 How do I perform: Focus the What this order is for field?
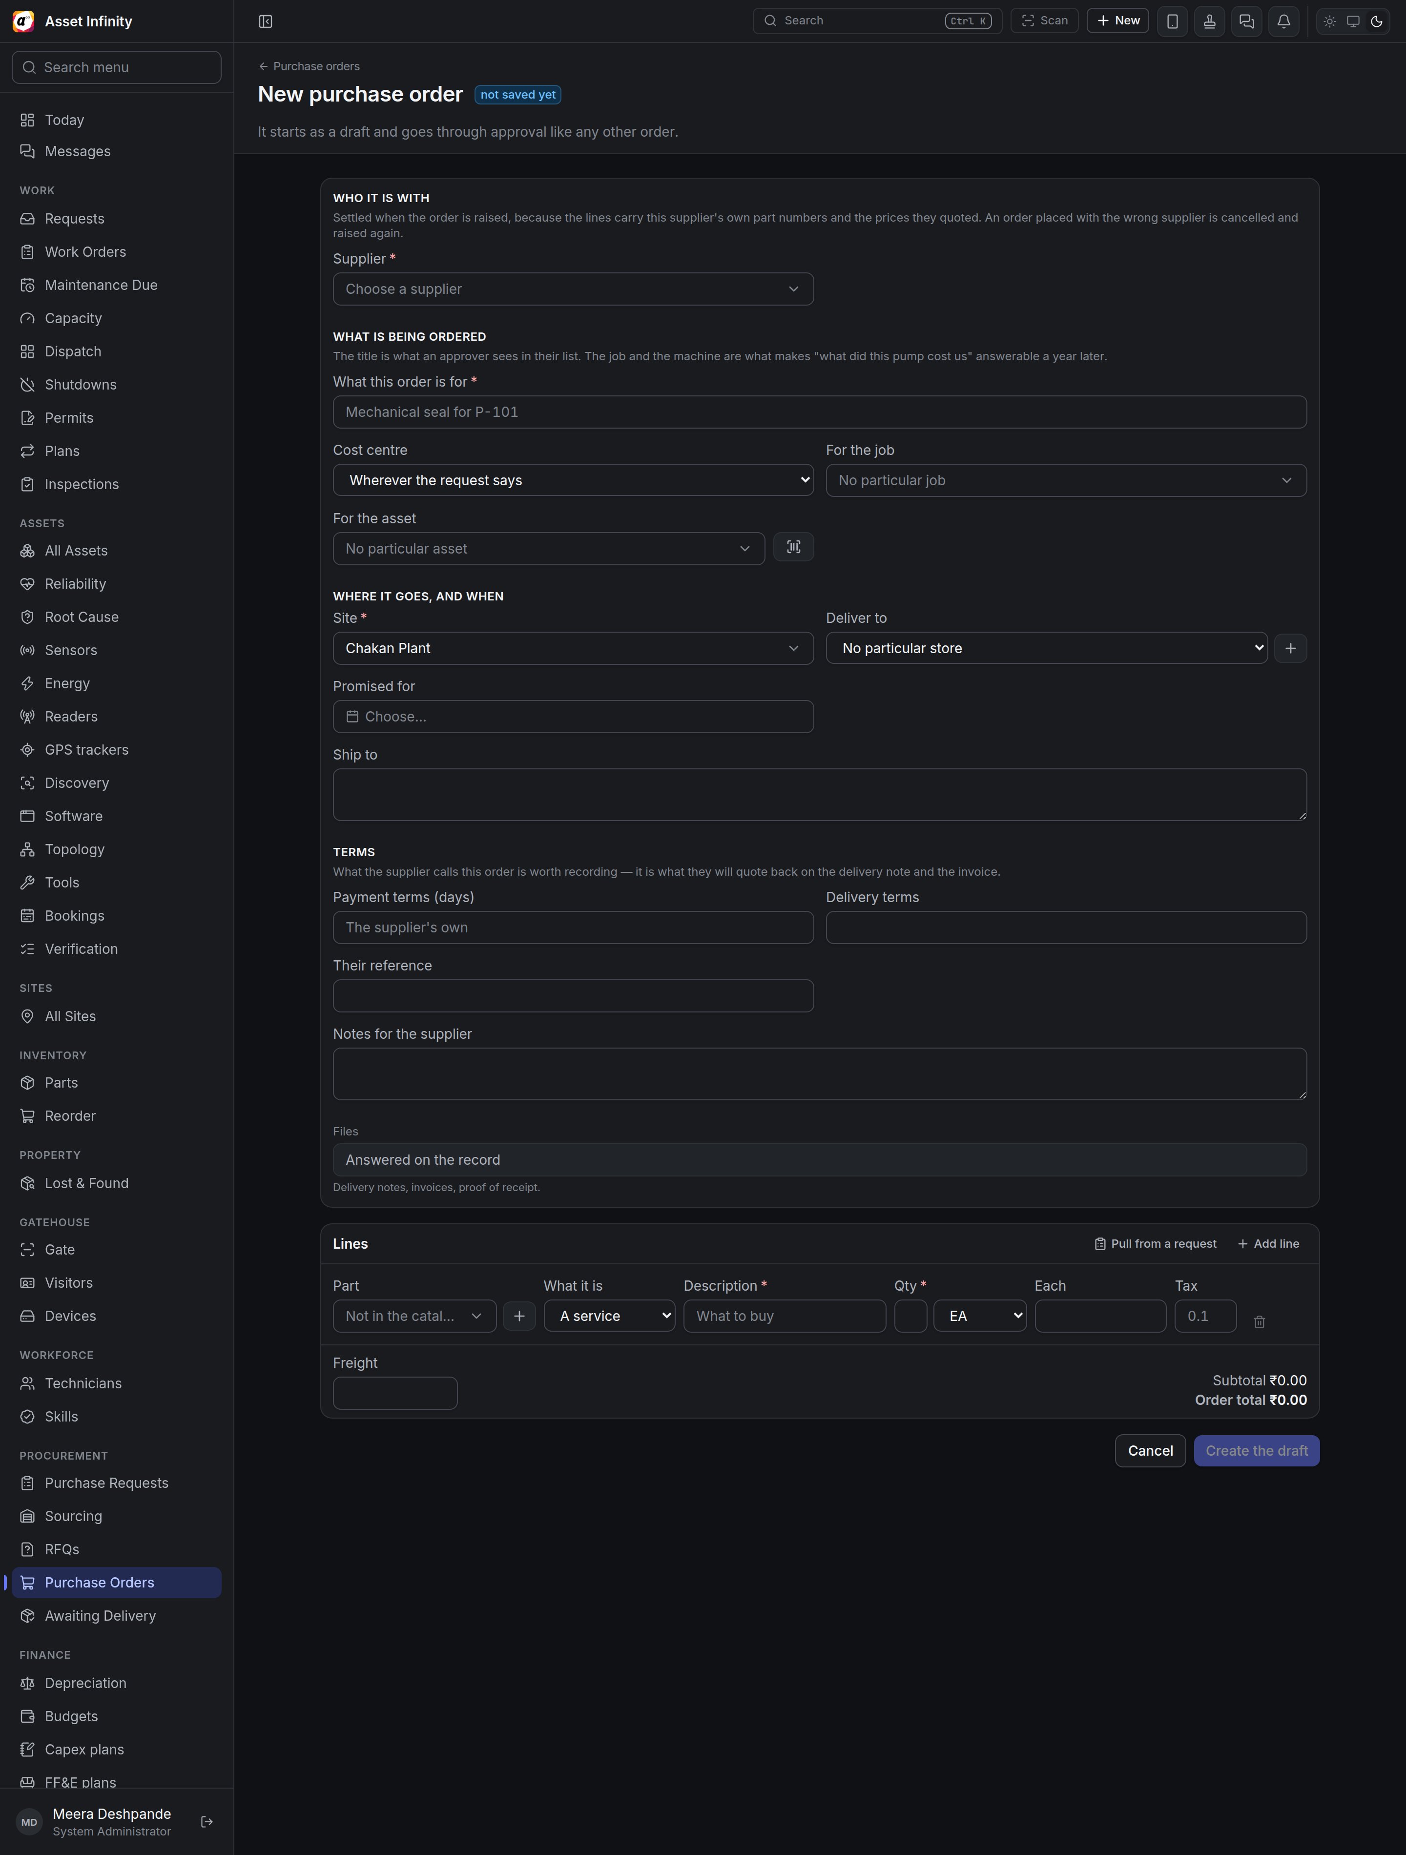tap(820, 412)
